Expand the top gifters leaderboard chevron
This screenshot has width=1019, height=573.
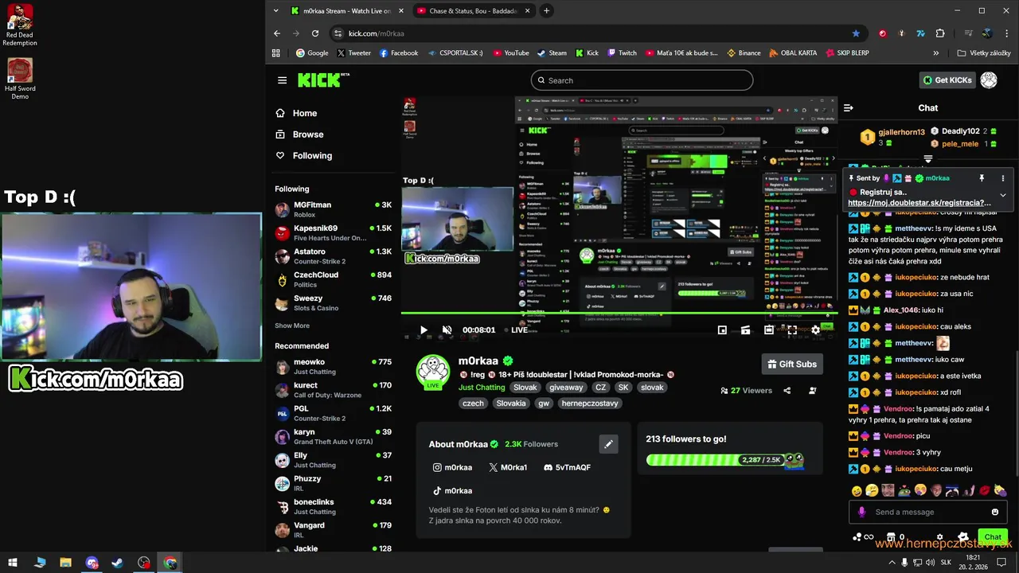928,159
